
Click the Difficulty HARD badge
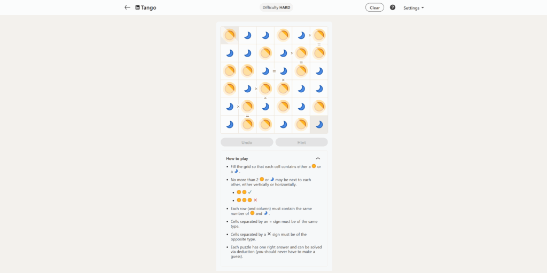(276, 7)
